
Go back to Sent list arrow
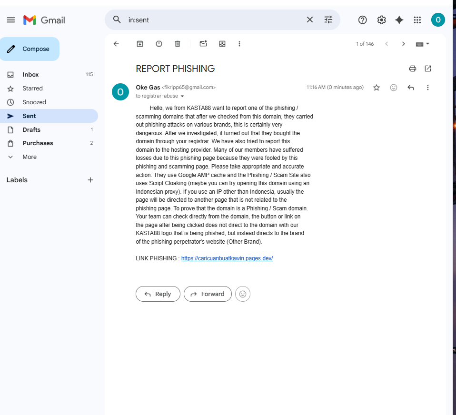(x=116, y=44)
